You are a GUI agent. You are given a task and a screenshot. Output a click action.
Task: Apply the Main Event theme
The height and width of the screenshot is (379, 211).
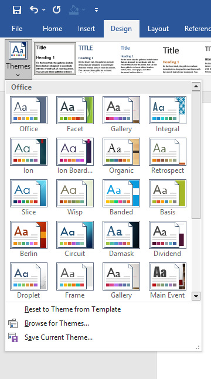point(168,281)
